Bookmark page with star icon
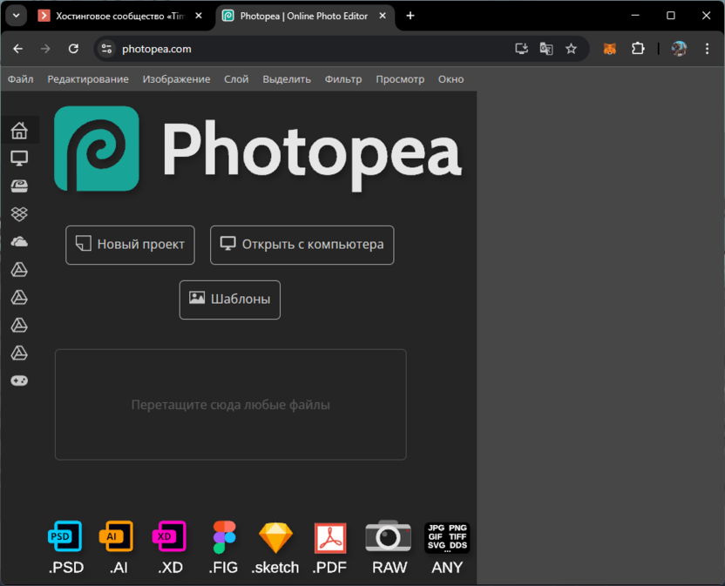Screen dimensions: 725x586 click(x=571, y=49)
